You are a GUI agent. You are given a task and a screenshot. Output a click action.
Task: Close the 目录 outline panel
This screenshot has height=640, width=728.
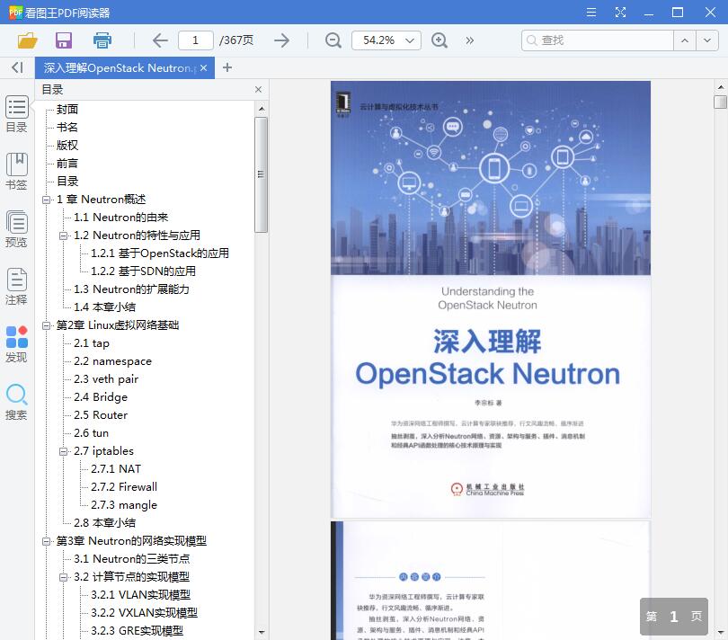point(258,90)
